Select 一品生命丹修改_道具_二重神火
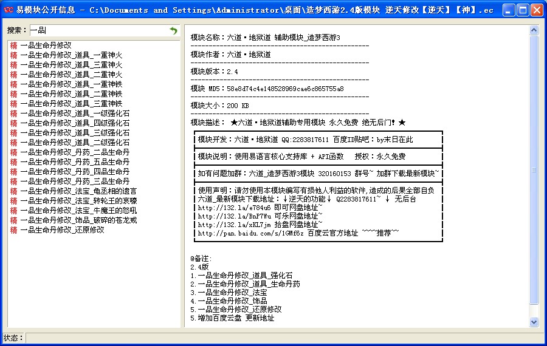The width and height of the screenshot is (547, 346). click(x=71, y=75)
